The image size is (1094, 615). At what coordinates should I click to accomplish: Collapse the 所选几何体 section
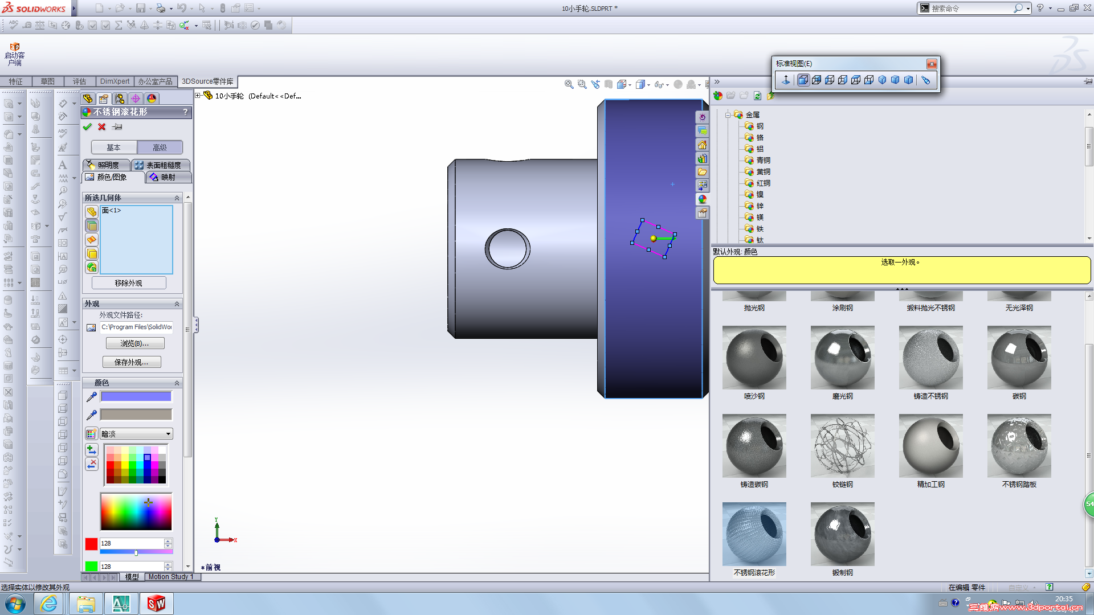click(x=177, y=198)
